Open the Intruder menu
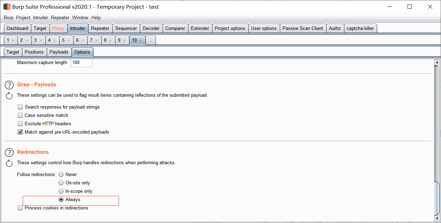The width and height of the screenshot is (441, 223). tap(41, 17)
